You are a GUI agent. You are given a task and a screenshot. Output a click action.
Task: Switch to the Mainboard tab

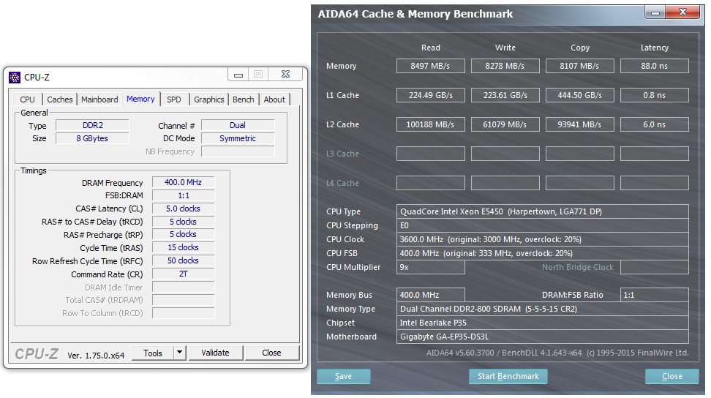[x=99, y=99]
